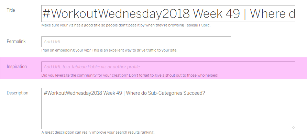Click the Description field label
Image resolution: width=307 pixels, height=136 pixels.
click(x=18, y=93)
